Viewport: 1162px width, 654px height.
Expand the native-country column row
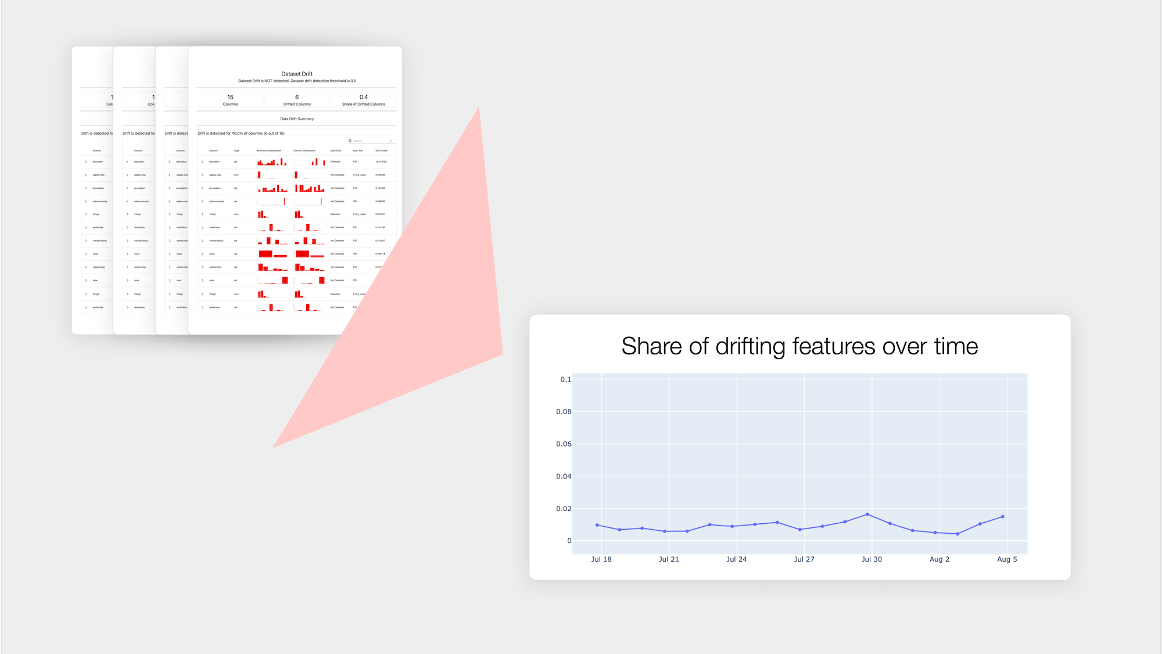203,202
